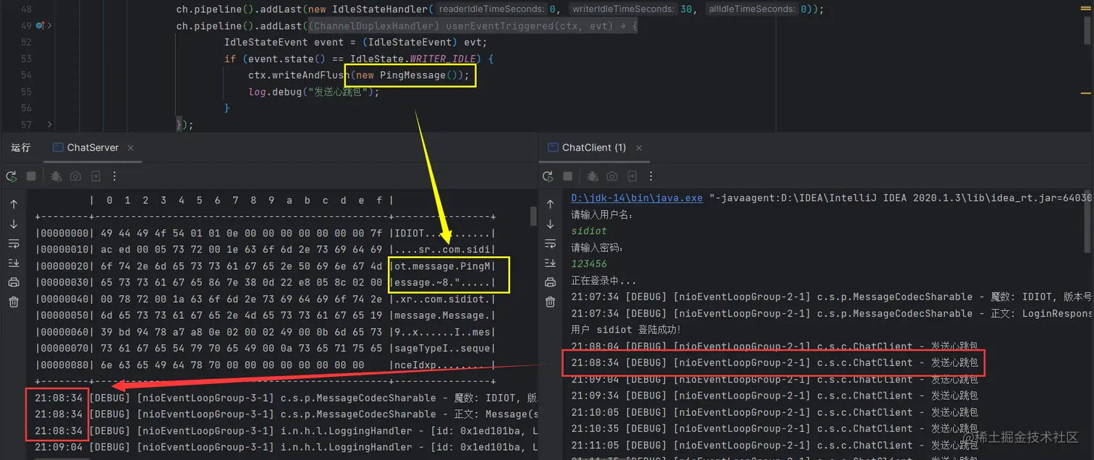Click the override gutter icon at line 49
Image resolution: width=1094 pixels, height=460 pixels.
pyautogui.click(x=39, y=26)
